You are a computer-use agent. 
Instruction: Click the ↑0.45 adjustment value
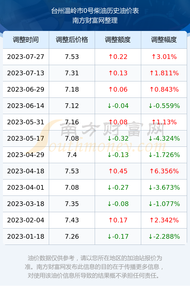(118, 171)
